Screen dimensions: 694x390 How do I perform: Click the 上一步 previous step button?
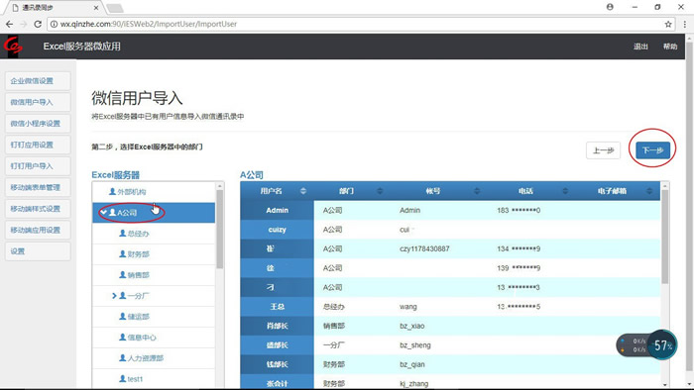point(603,150)
